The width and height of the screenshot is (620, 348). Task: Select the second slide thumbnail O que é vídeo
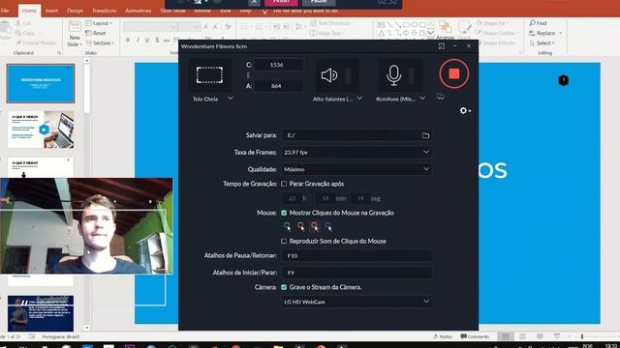point(41,130)
